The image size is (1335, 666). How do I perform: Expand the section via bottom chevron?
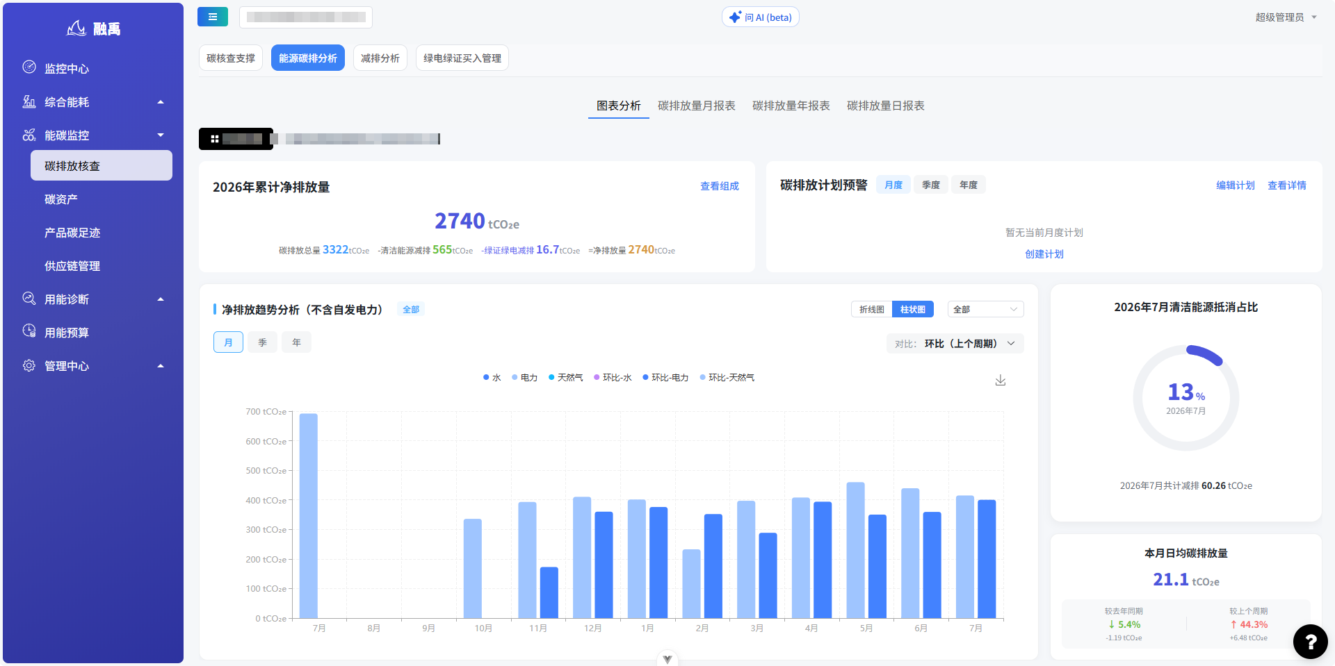[667, 659]
